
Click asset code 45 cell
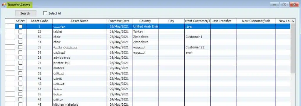[x=39, y=99]
